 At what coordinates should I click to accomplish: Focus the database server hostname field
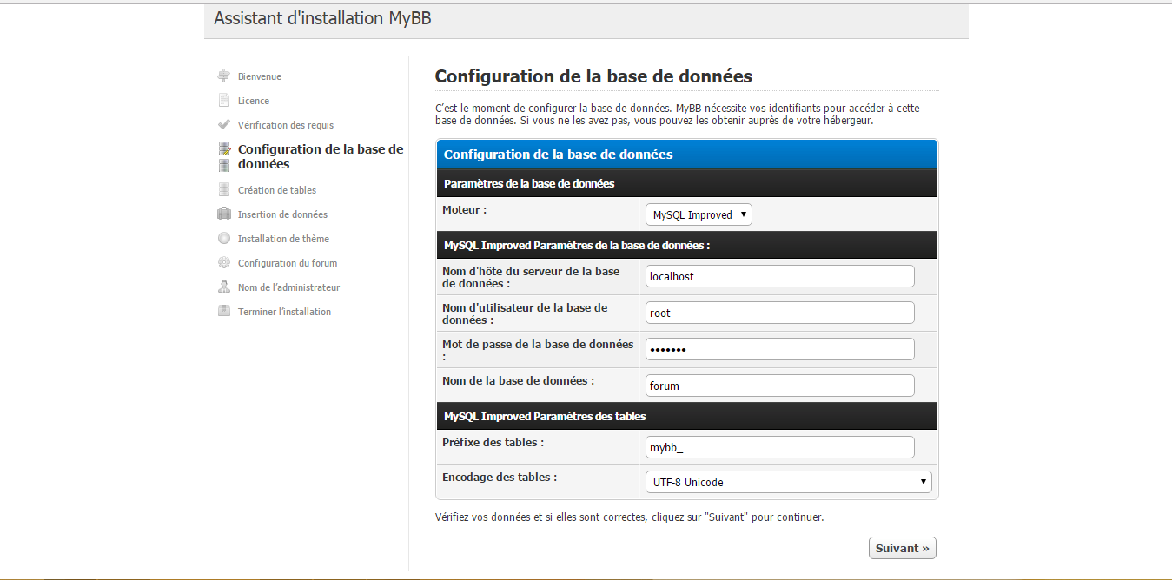coord(780,276)
